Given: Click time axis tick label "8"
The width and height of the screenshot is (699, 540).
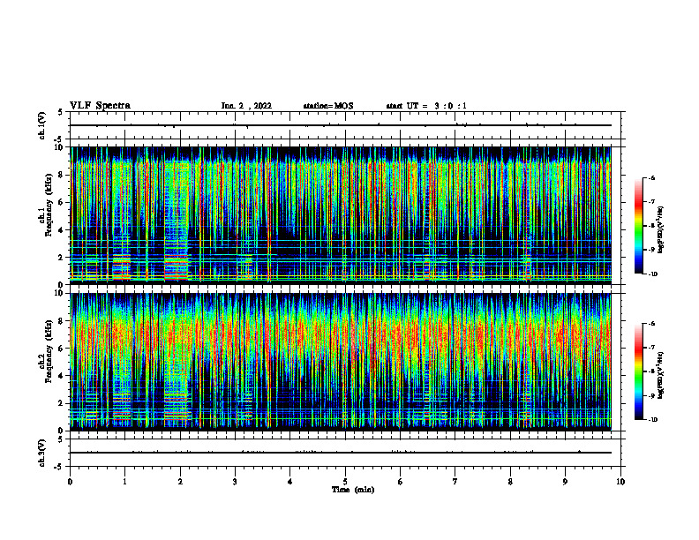Looking at the screenshot, I should [x=510, y=482].
